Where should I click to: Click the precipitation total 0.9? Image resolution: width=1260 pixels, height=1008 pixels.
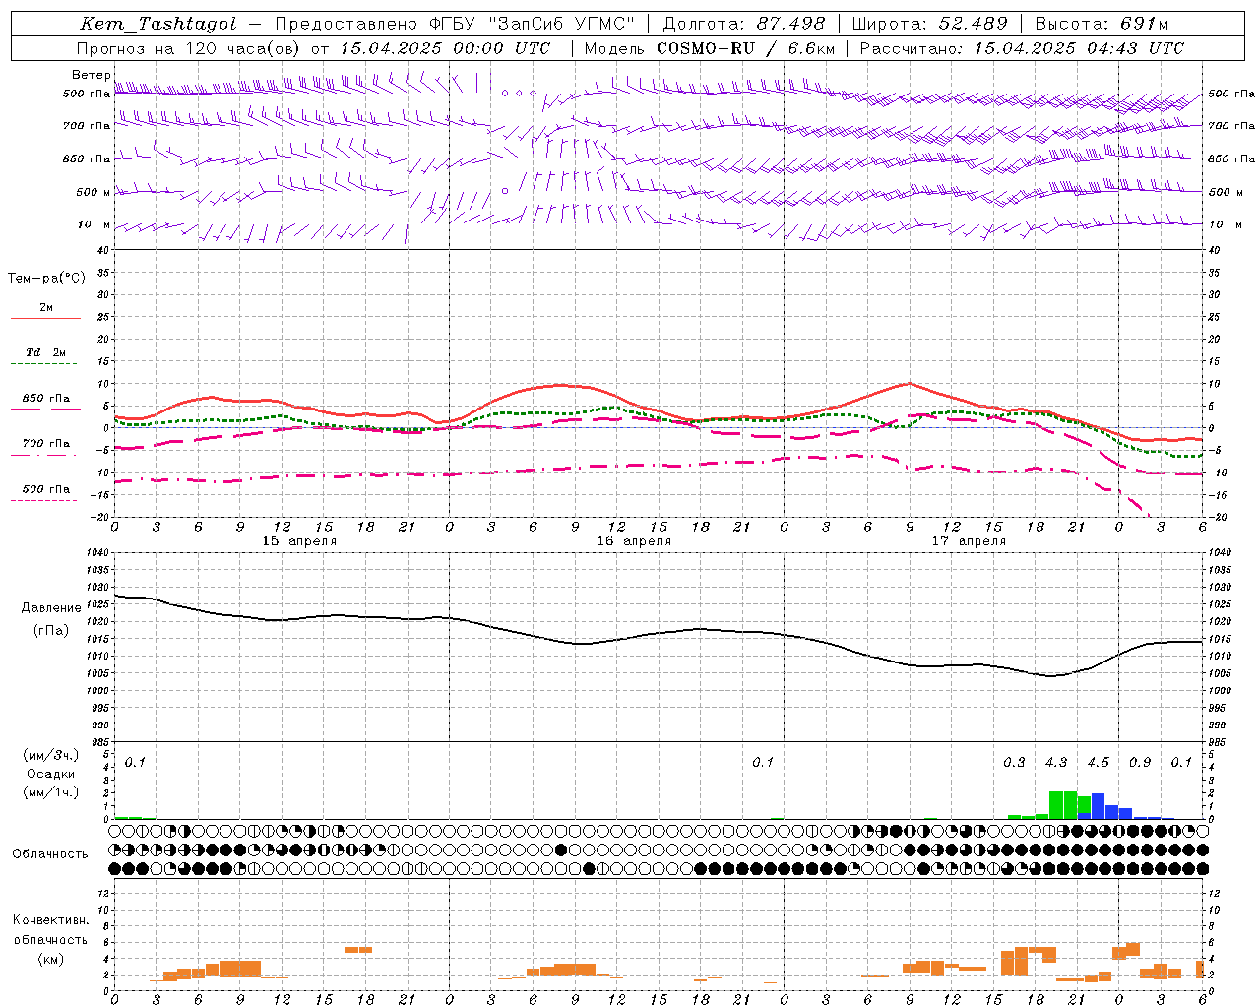tap(1140, 762)
